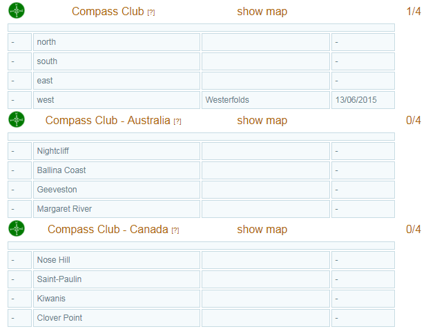The image size is (426, 329).
Task: Open the Compass Club heading link
Action: (x=108, y=12)
